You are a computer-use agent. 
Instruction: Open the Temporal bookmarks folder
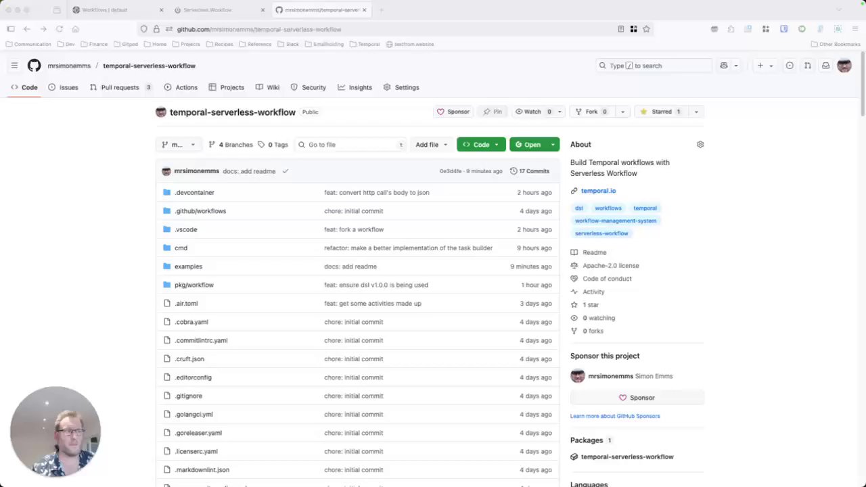click(365, 44)
